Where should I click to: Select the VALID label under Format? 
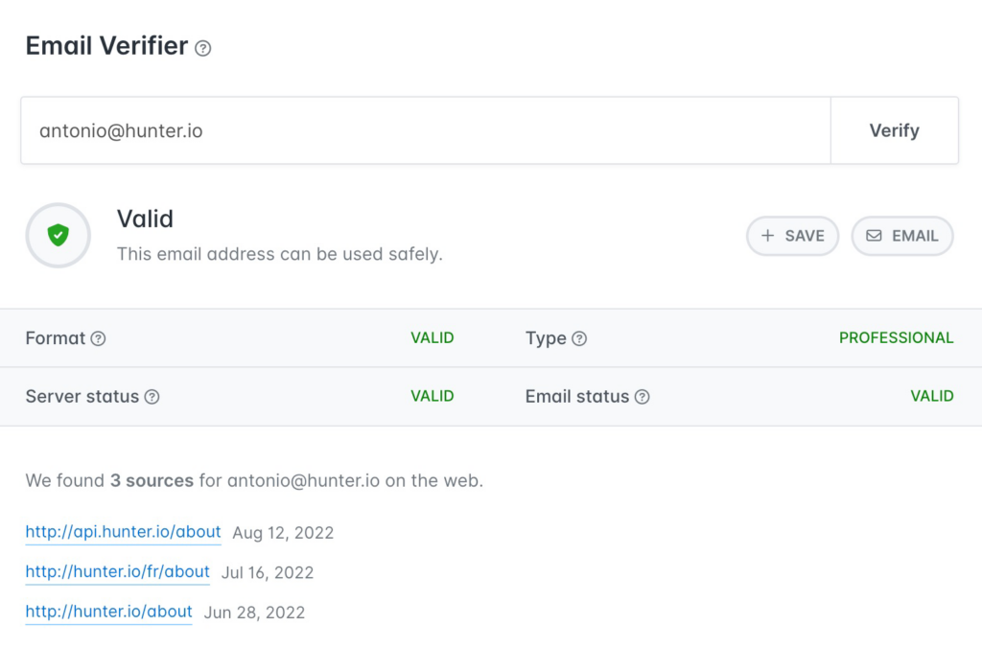pyautogui.click(x=432, y=337)
